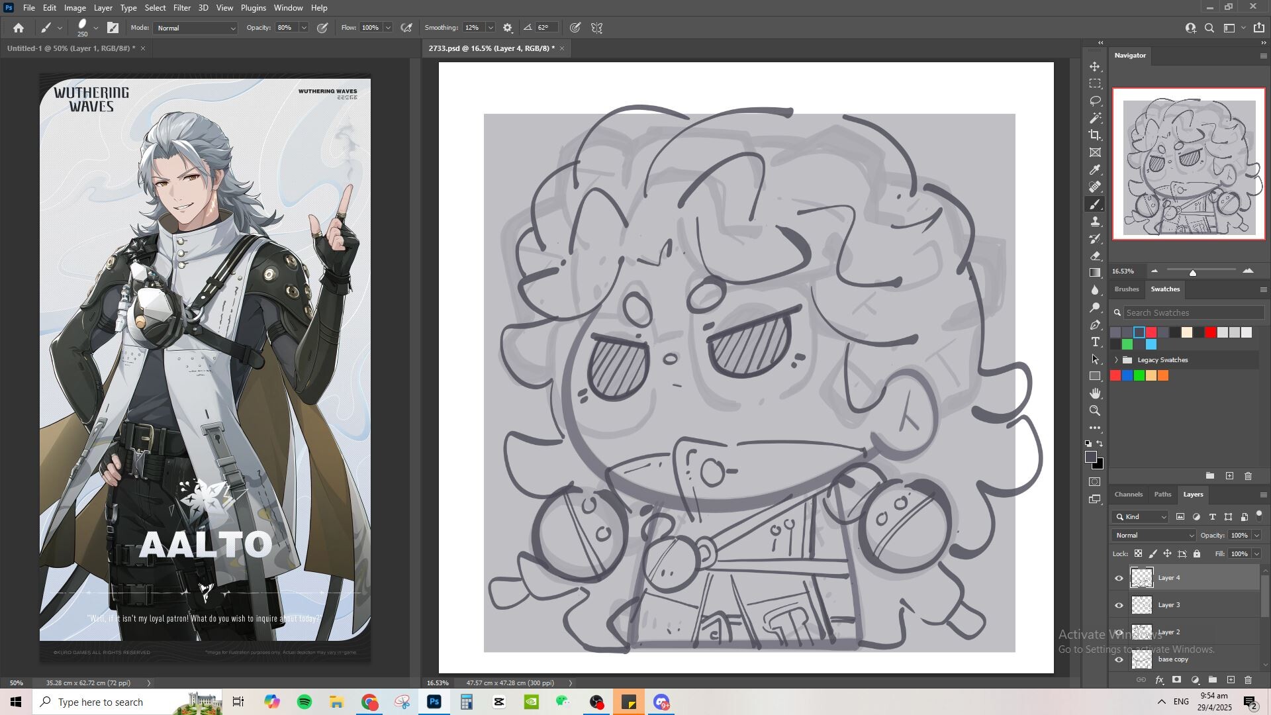The image size is (1271, 715).
Task: Toggle Quick Mask mode
Action: [x=1096, y=482]
